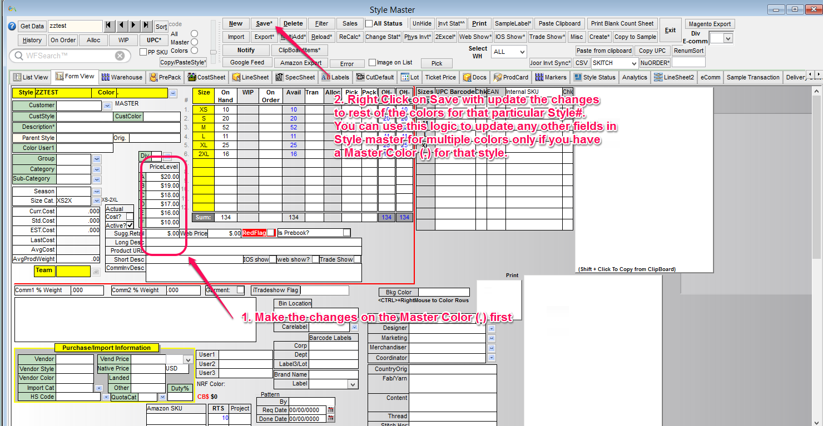Switch to List View tab
This screenshot has width=823, height=426.
click(31, 77)
